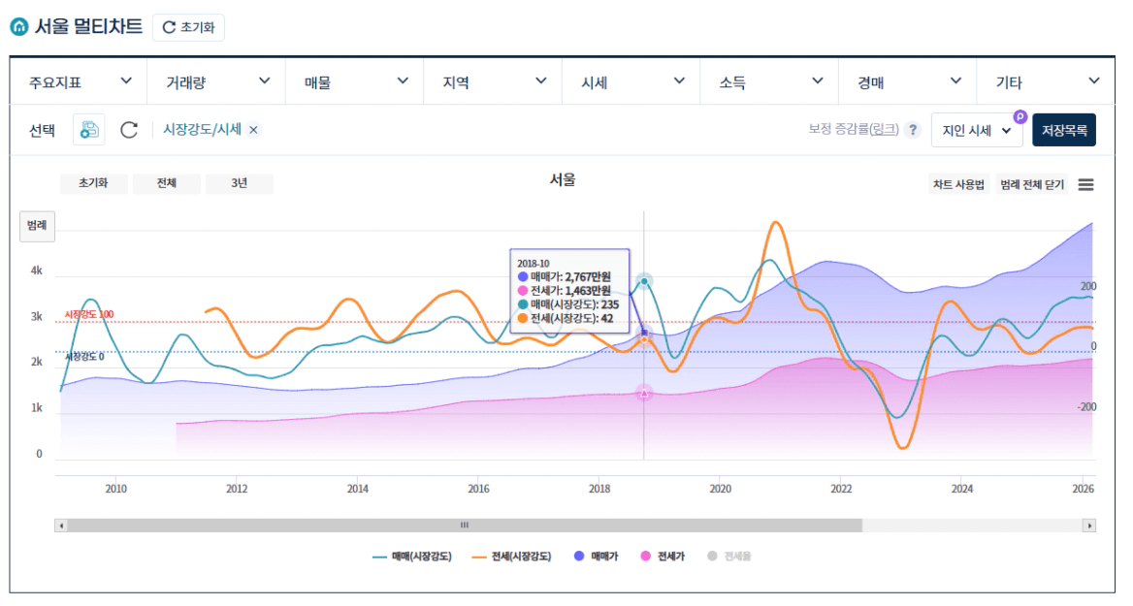Click the question mark help icon
The height and width of the screenshot is (606, 1133).
[912, 130]
